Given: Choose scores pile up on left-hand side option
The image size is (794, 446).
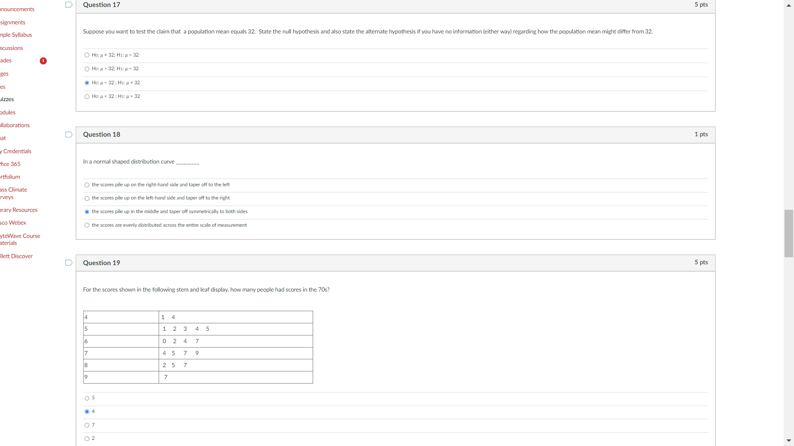Looking at the screenshot, I should click(x=87, y=199).
